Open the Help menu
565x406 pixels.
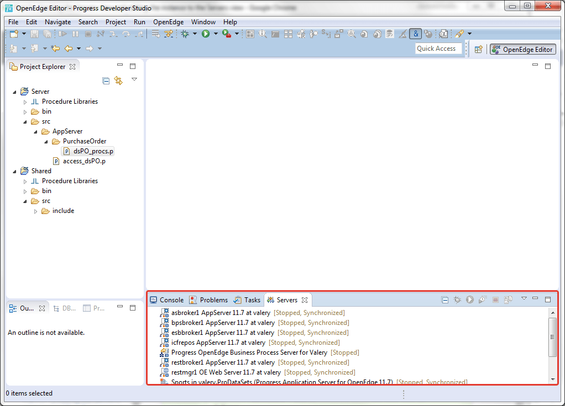pyautogui.click(x=230, y=22)
